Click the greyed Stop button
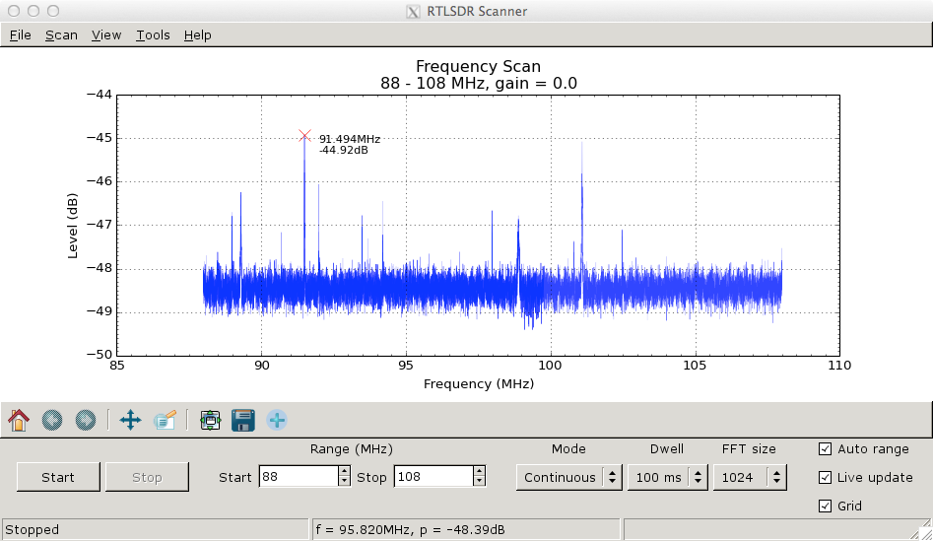 click(147, 477)
